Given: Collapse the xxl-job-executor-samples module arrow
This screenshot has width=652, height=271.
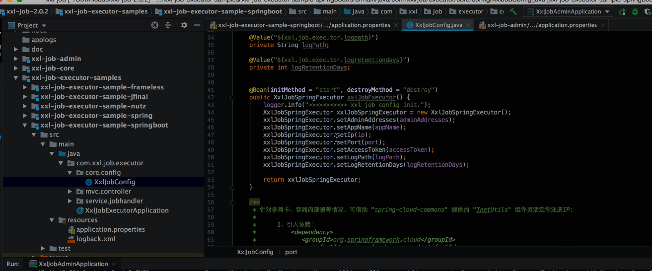Looking at the screenshot, I should 16,77.
